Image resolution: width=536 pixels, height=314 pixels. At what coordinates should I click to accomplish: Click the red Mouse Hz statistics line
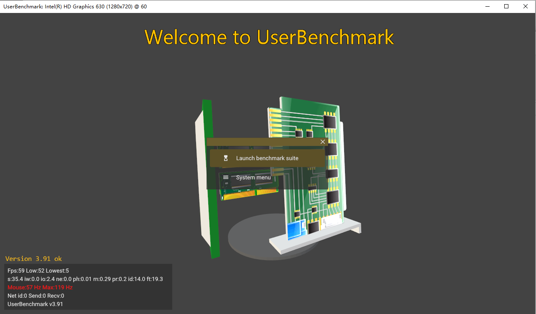click(39, 287)
